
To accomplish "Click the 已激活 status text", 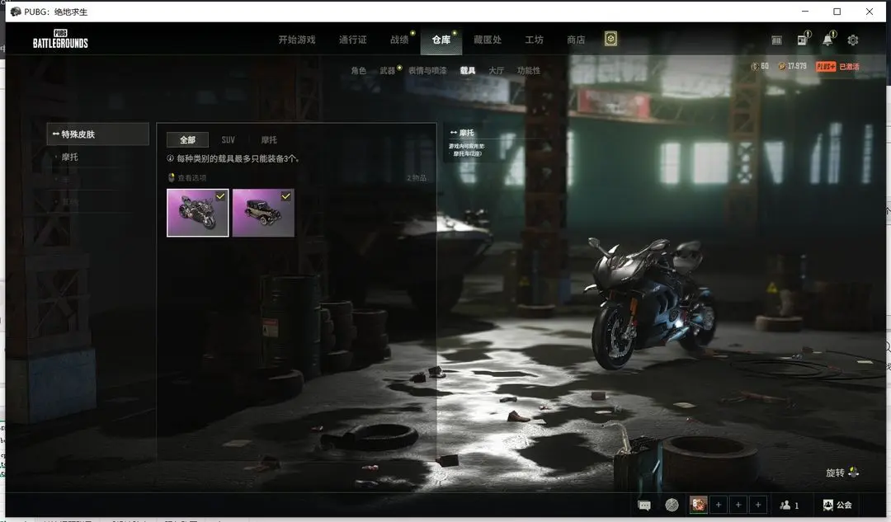I will click(x=849, y=67).
